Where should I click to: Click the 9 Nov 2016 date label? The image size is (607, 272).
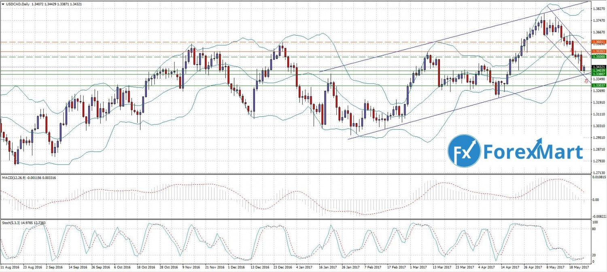(192, 267)
